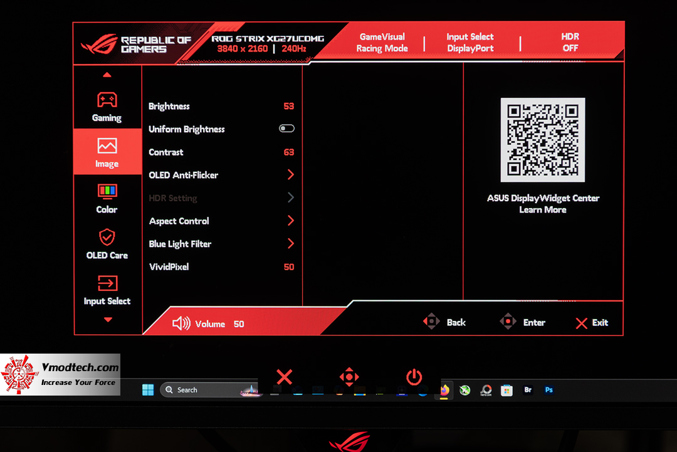Click the green globe taskbar icon
Image resolution: width=677 pixels, height=452 pixels.
[464, 391]
